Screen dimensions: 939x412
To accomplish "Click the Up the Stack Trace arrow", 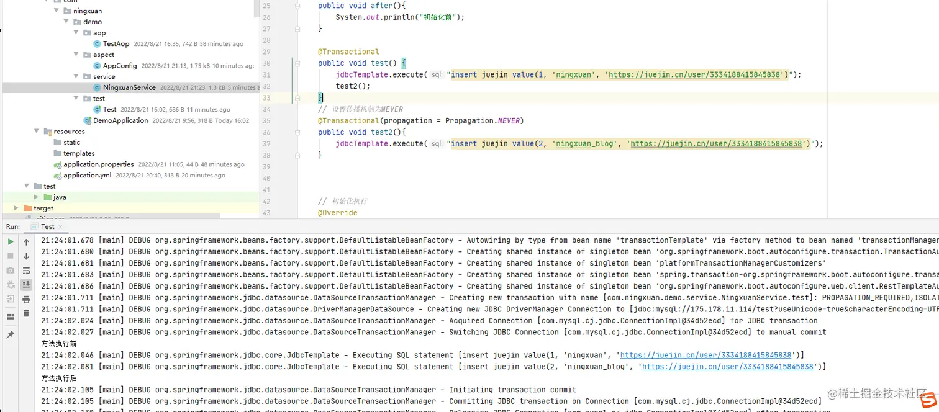I will coord(26,242).
